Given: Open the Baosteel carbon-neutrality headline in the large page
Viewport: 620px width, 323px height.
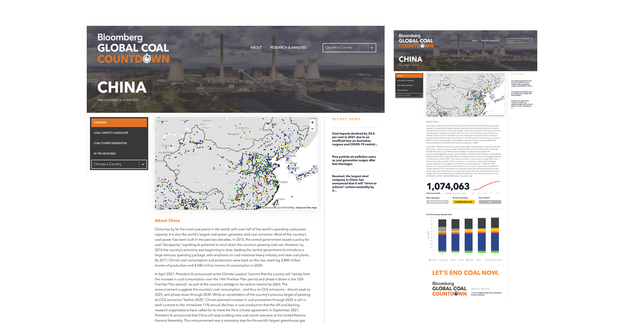Looking at the screenshot, I should click(x=355, y=183).
